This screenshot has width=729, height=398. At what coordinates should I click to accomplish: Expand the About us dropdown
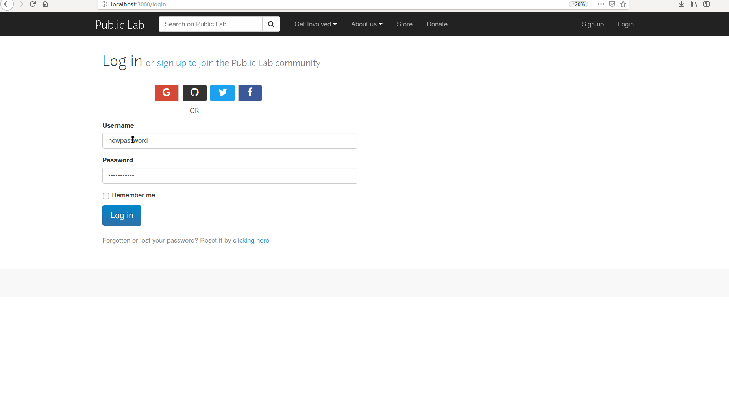point(367,24)
